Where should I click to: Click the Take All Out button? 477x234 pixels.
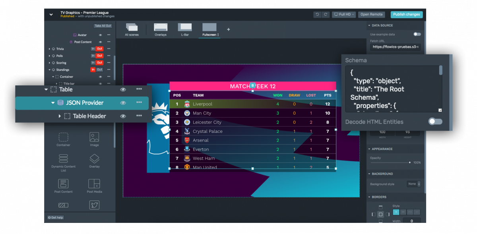point(103,26)
